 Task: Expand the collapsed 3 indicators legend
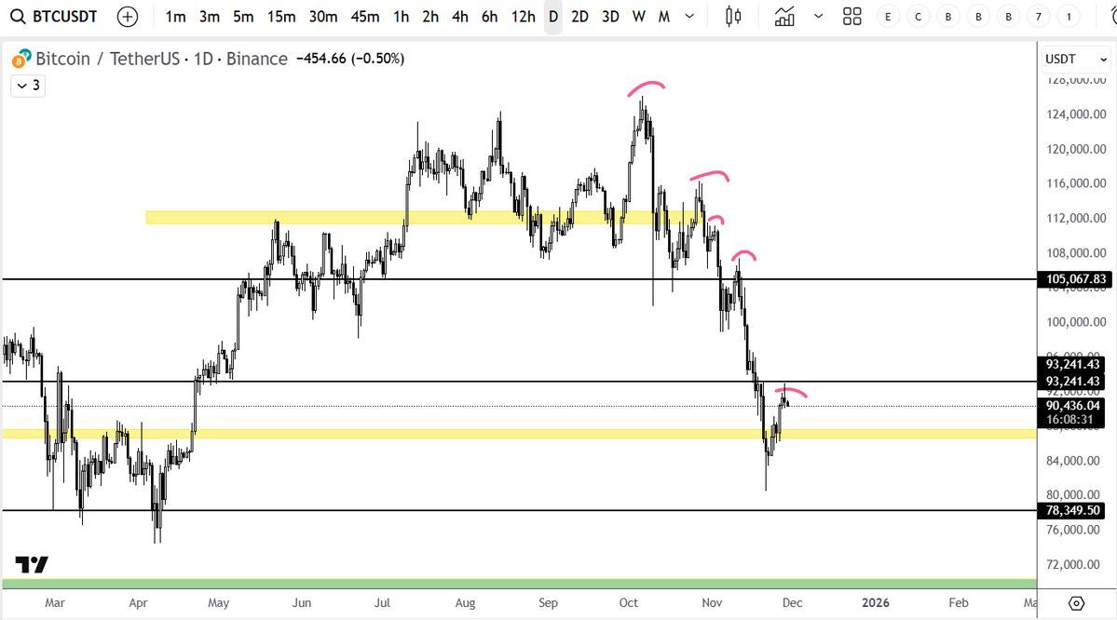click(x=28, y=86)
